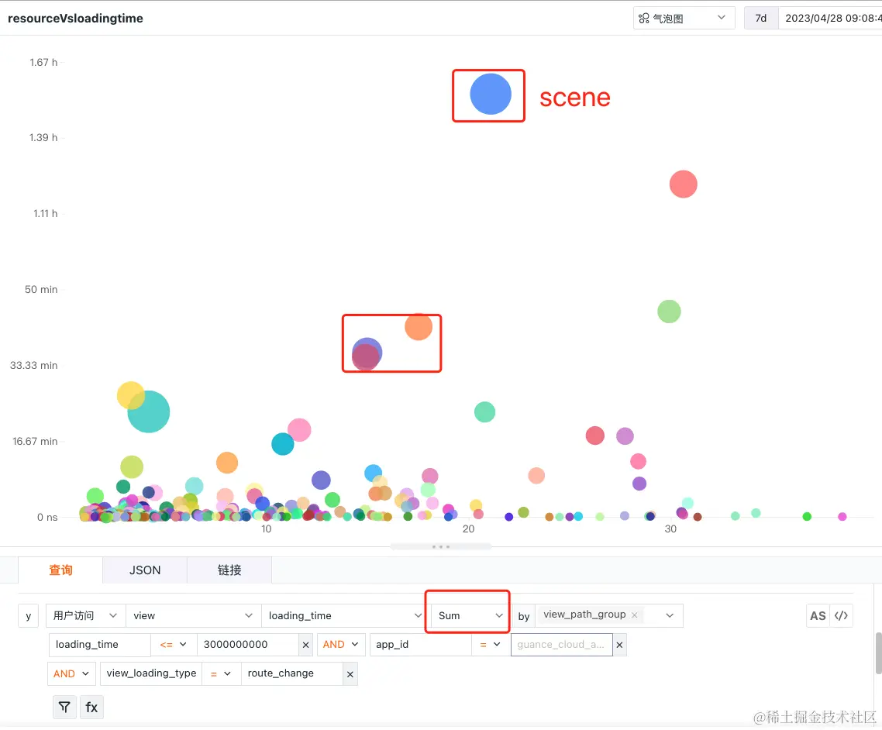Screen dimensions: 882x730
Task: Edit the guance_cloud_a... value field
Action: [561, 645]
